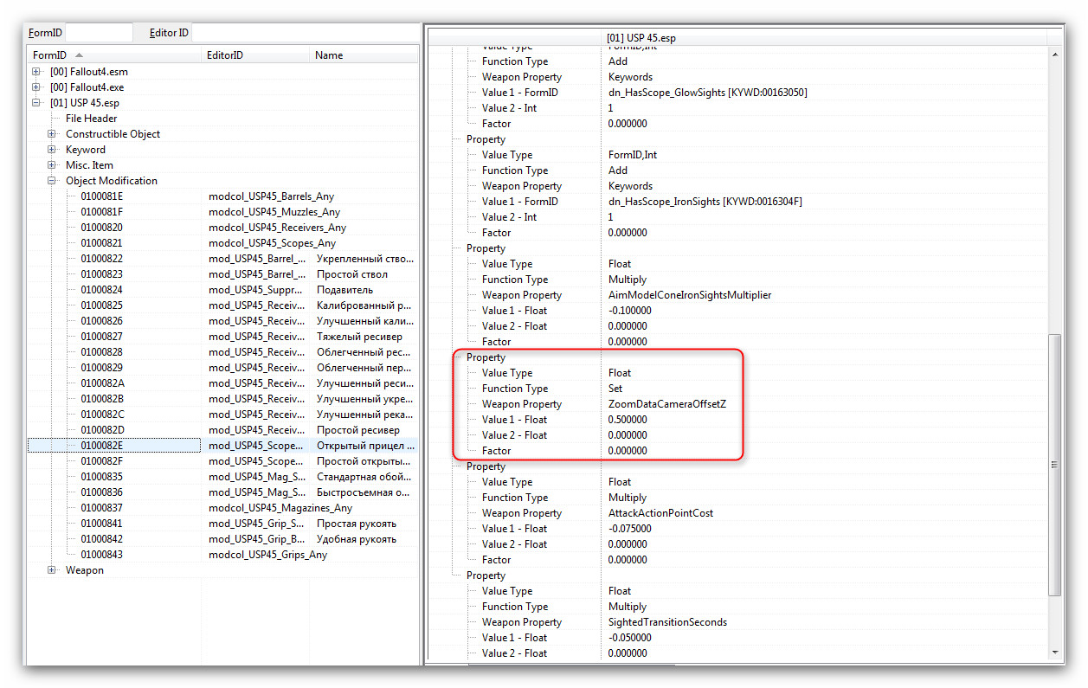Screen dimensions: 1088x688
Task: Expand the Constructible Object group
Action: click(52, 134)
